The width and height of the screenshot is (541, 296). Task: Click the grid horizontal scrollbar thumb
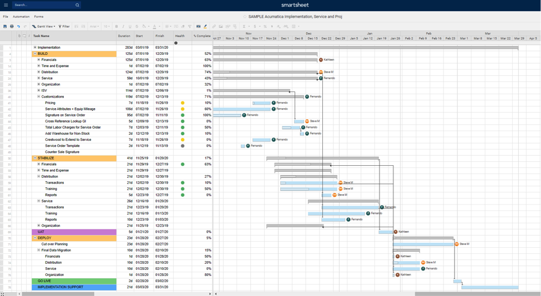tap(58, 294)
